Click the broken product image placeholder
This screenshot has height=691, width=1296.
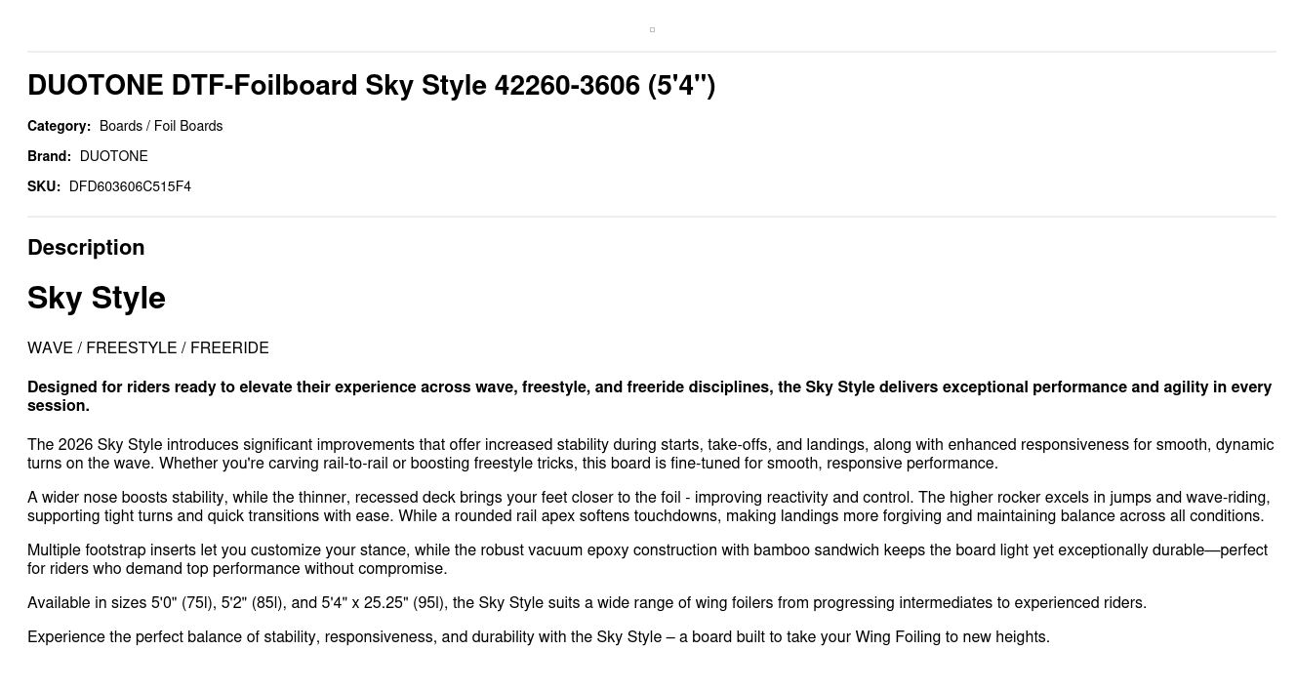click(x=652, y=30)
